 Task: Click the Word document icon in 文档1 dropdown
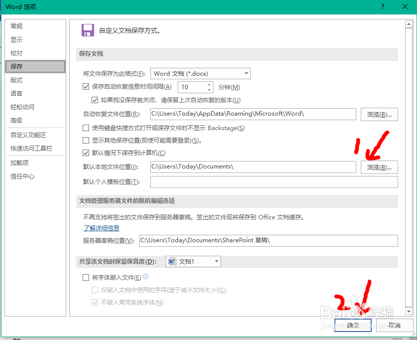click(172, 261)
